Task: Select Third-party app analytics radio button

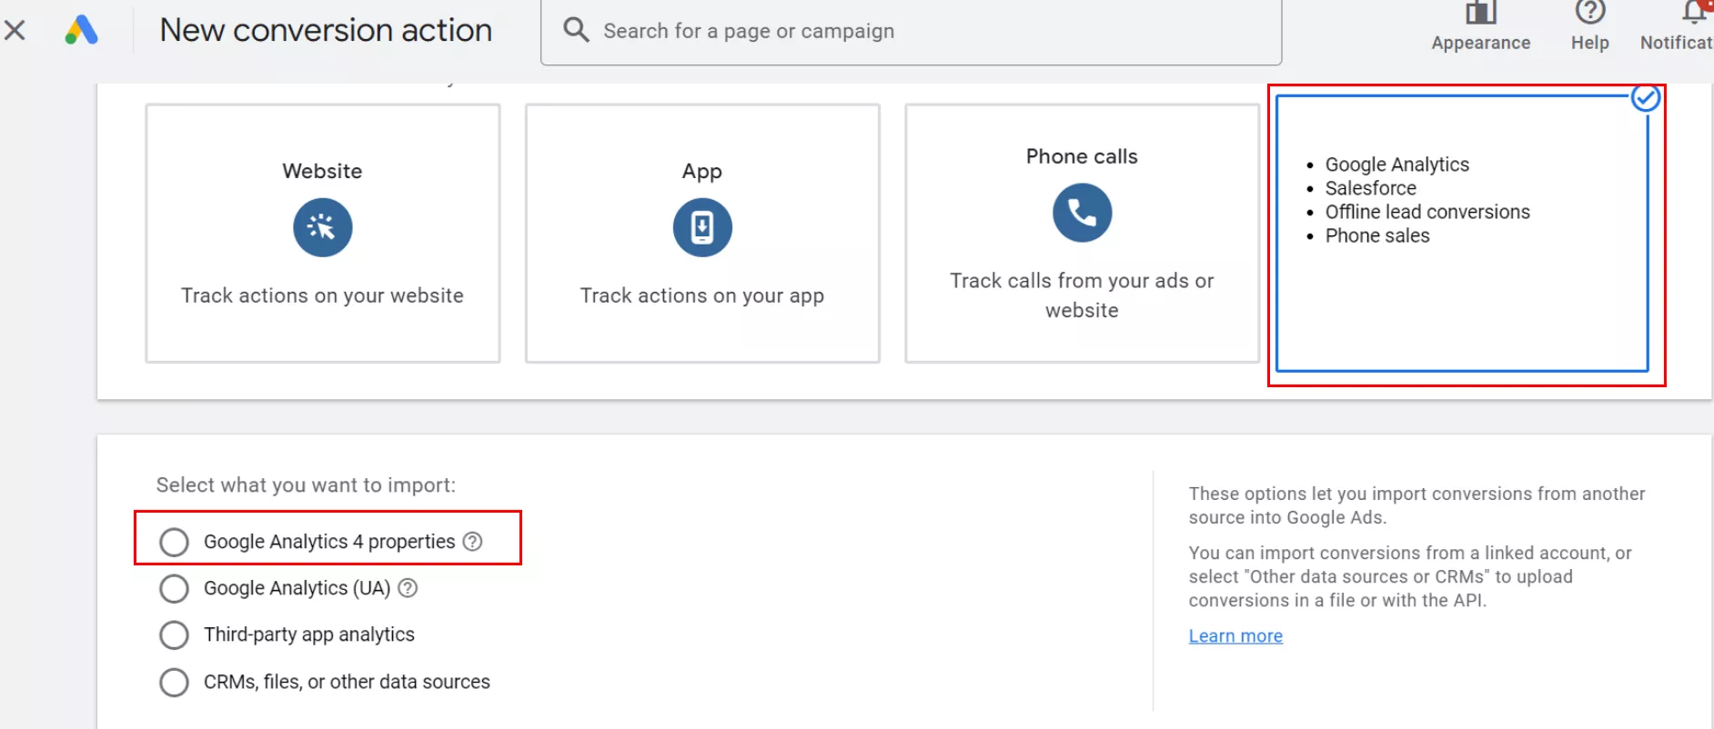Action: click(x=174, y=634)
